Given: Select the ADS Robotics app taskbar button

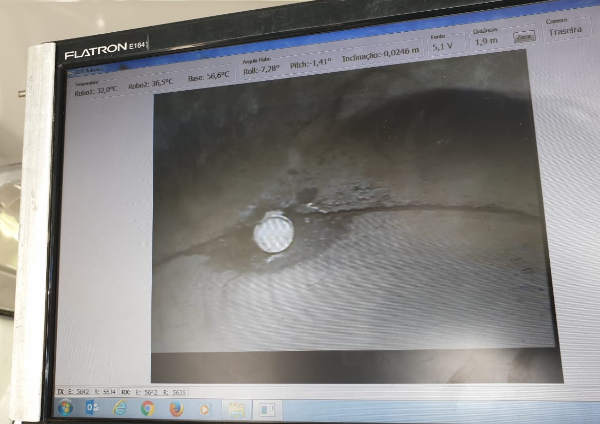Looking at the screenshot, I should [267, 410].
